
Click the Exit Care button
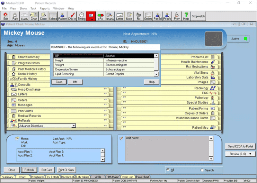[x=47, y=170]
